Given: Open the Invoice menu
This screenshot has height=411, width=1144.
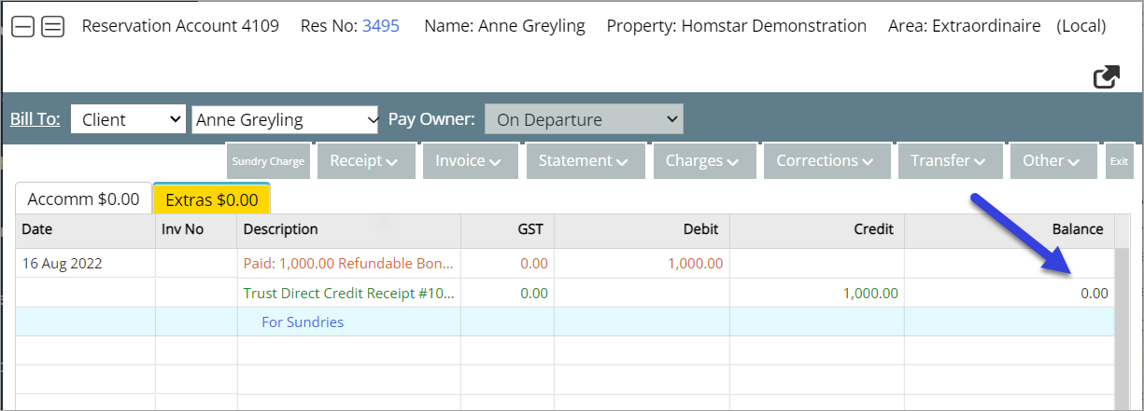Looking at the screenshot, I should (x=469, y=160).
